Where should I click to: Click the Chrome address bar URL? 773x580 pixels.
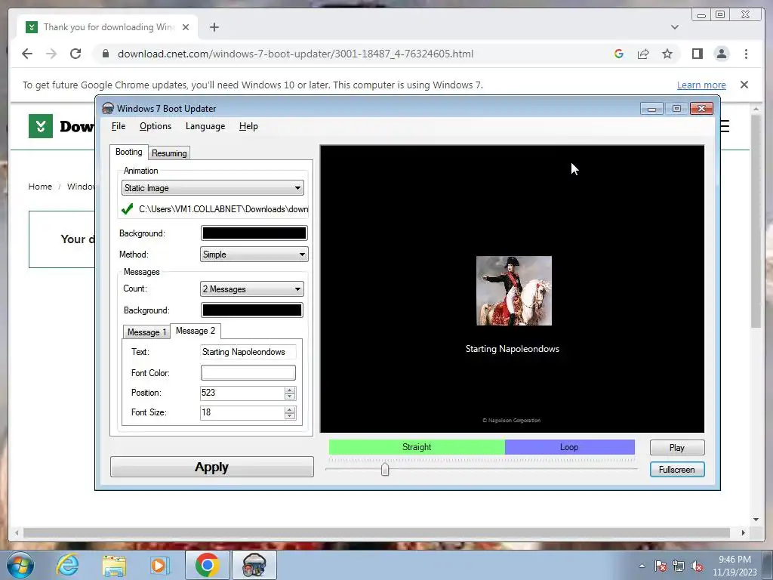295,54
